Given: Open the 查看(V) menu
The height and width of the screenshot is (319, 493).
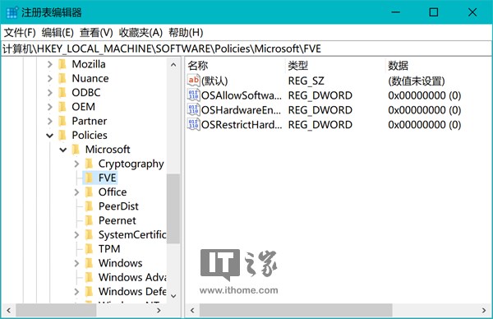Looking at the screenshot, I should (96, 32).
